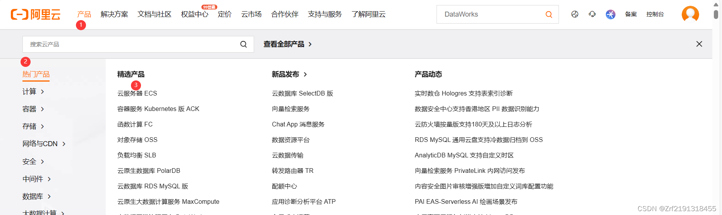722x215 pixels.
Task: Open 配额中心
Action: (x=284, y=186)
